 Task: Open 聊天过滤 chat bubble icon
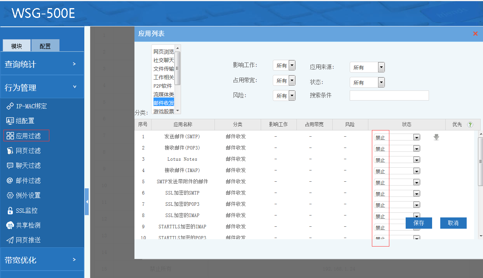pos(10,165)
